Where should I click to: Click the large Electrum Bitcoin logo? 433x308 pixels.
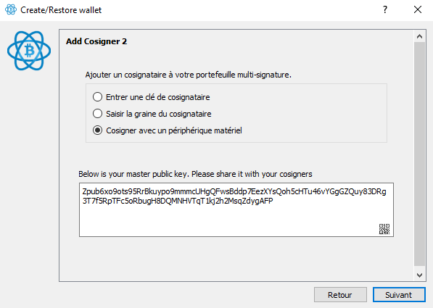tap(29, 51)
